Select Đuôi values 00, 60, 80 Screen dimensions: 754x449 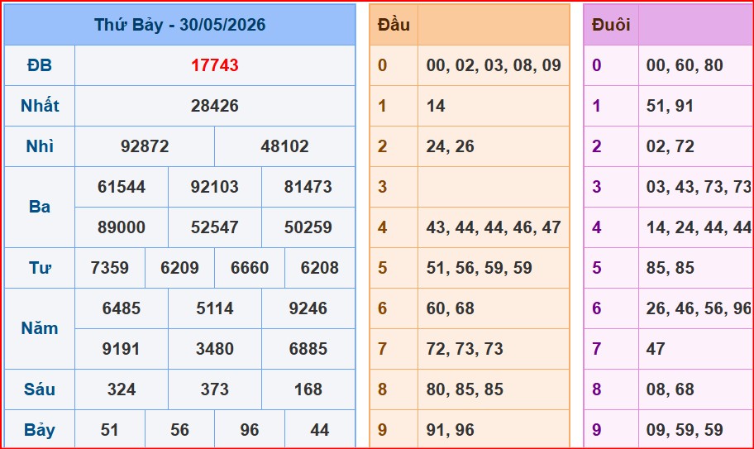click(685, 64)
